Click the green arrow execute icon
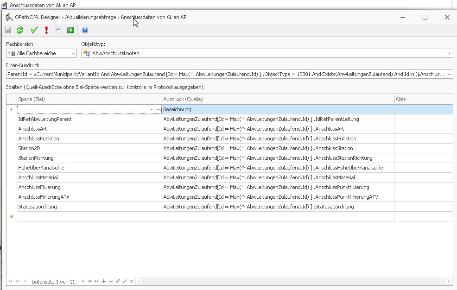The height and width of the screenshot is (290, 457). 70,30
